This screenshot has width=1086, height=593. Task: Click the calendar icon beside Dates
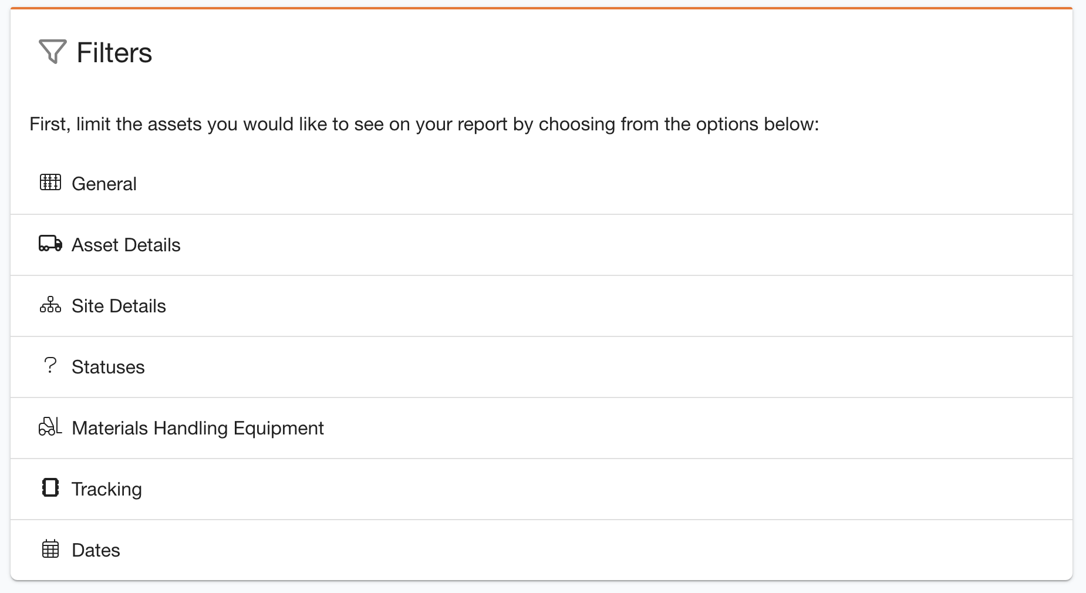[x=50, y=550]
